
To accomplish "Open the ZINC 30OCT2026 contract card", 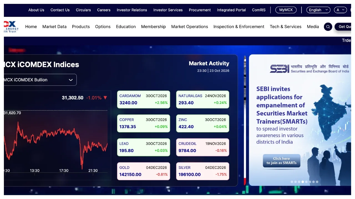I will (203, 123).
